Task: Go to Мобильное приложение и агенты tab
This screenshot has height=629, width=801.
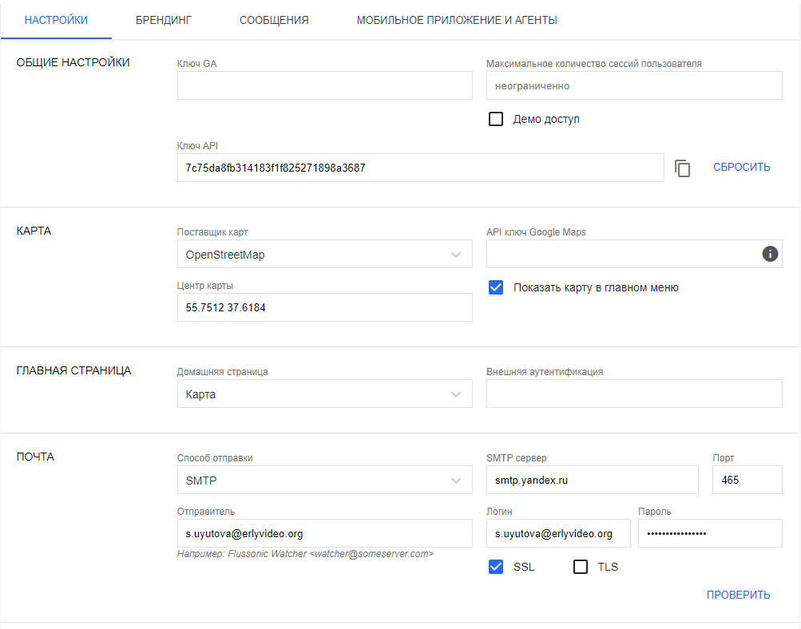Action: pos(457,20)
